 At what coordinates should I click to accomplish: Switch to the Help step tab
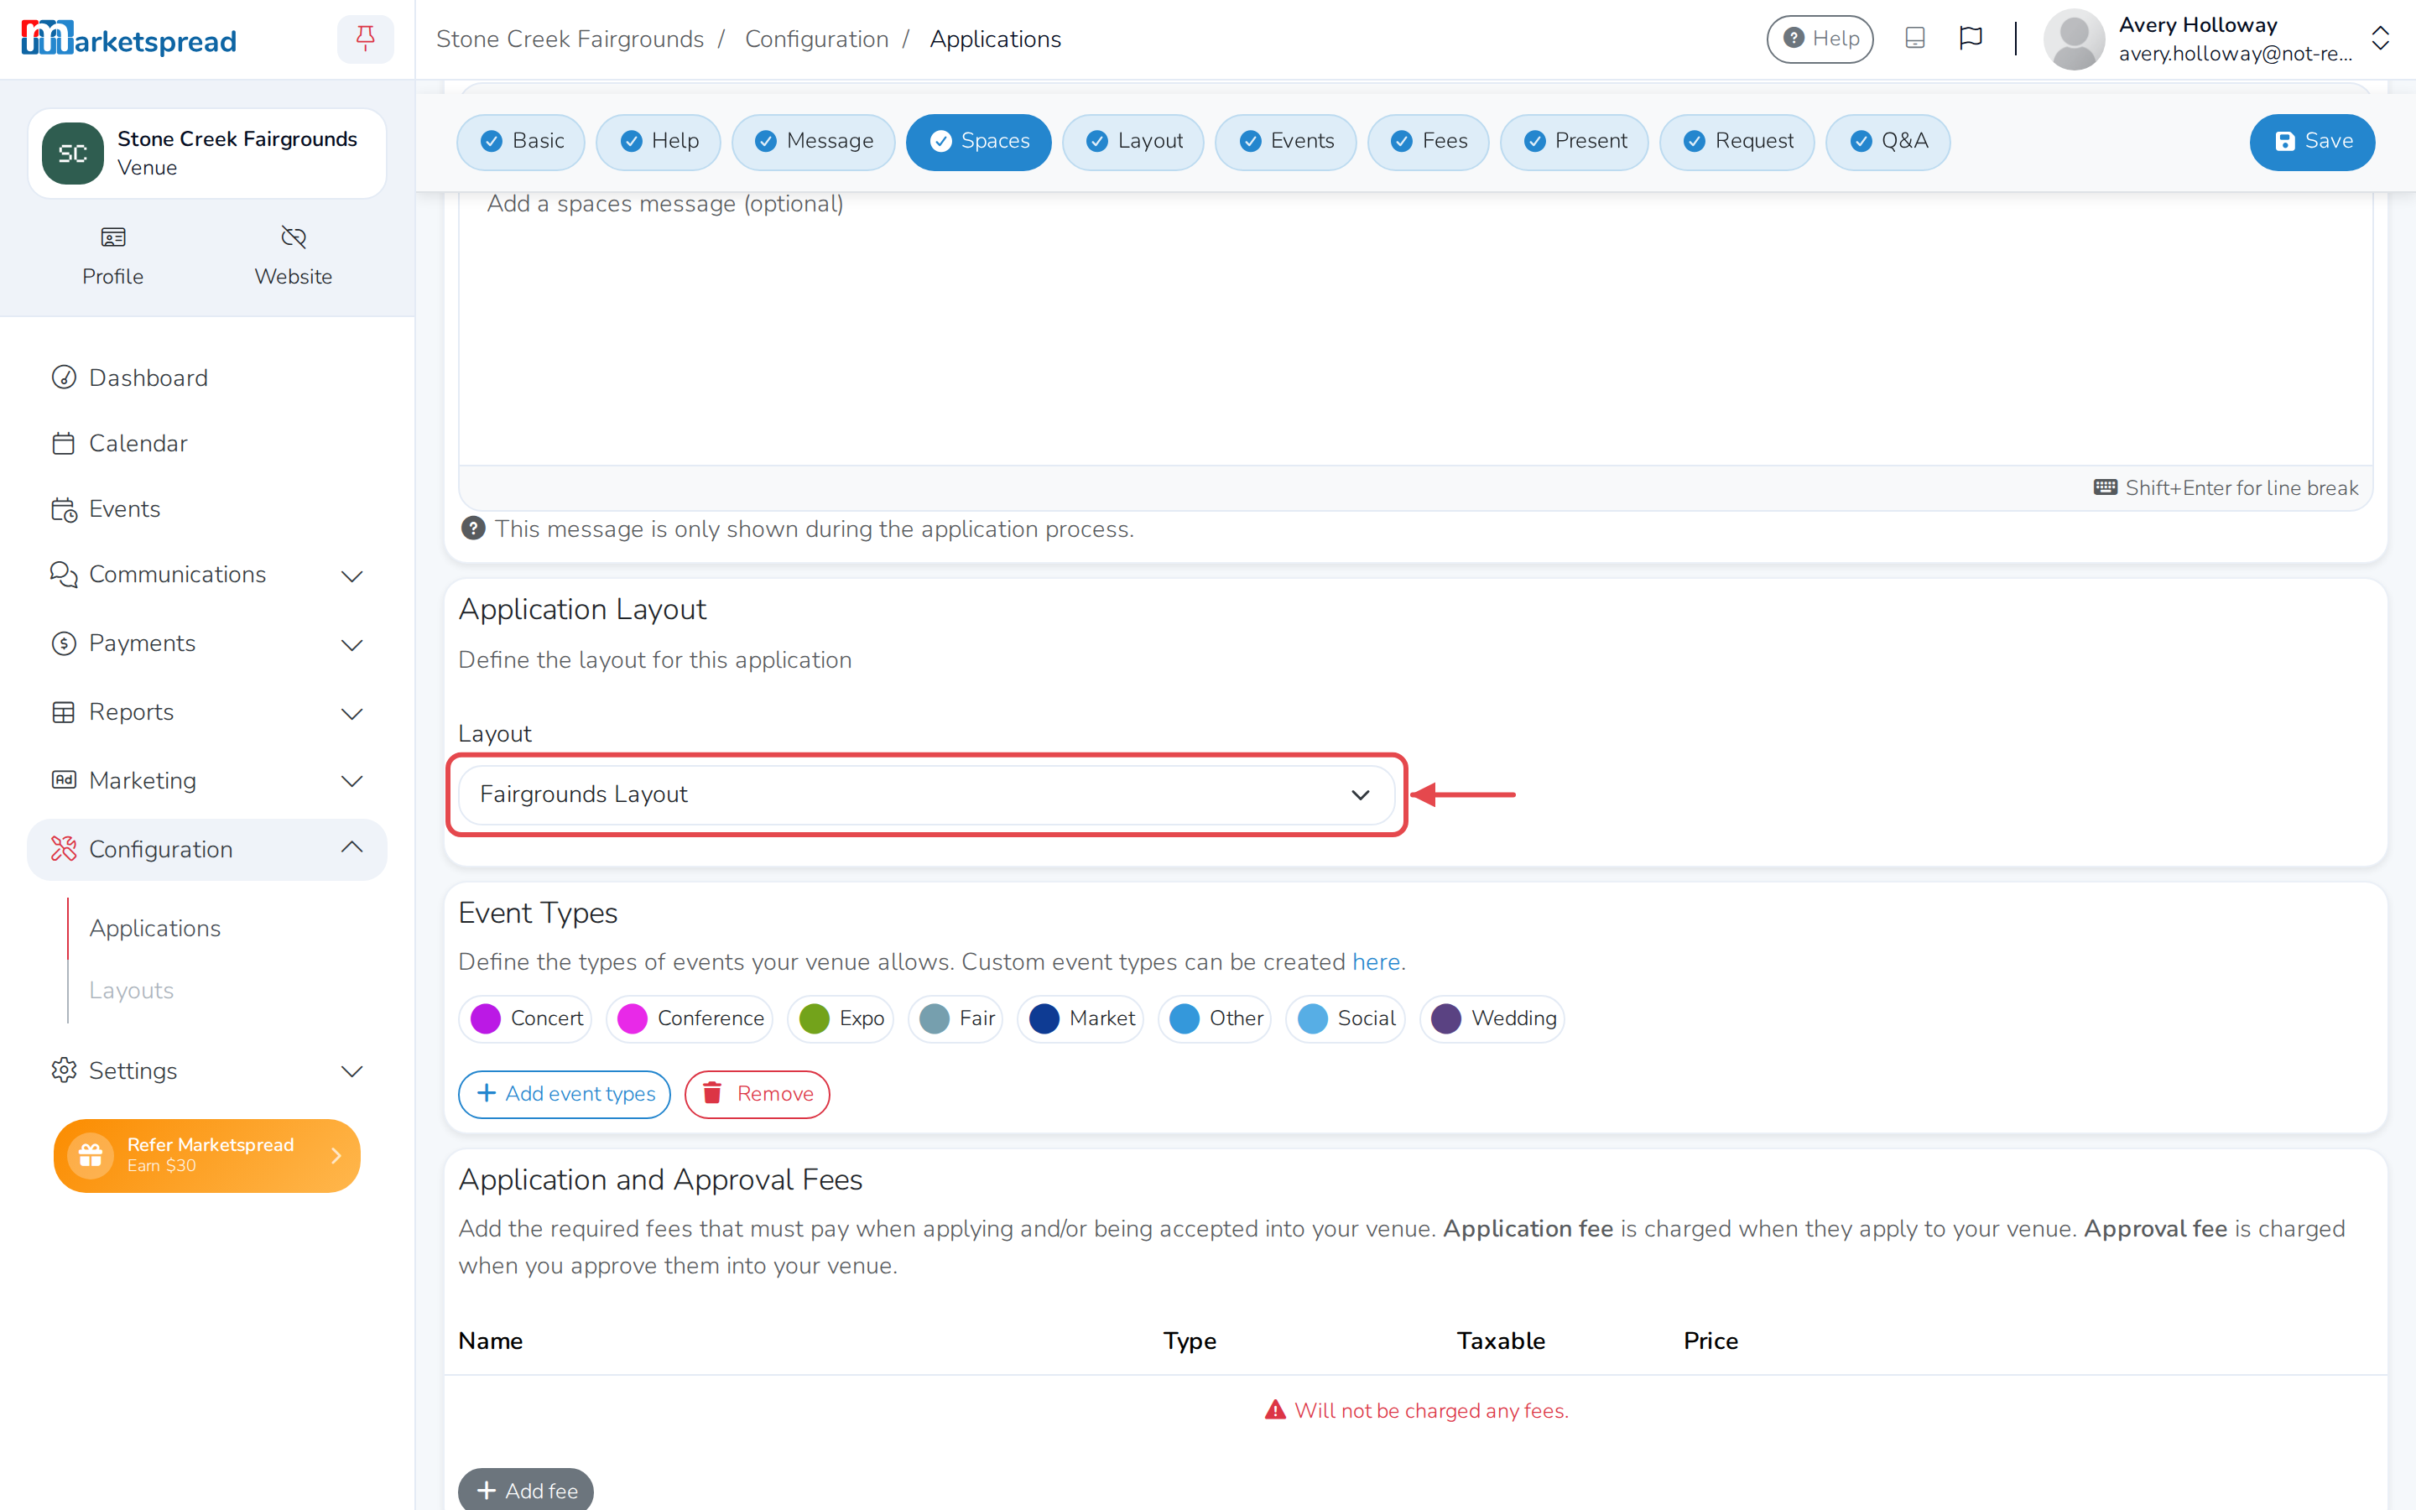(x=659, y=142)
